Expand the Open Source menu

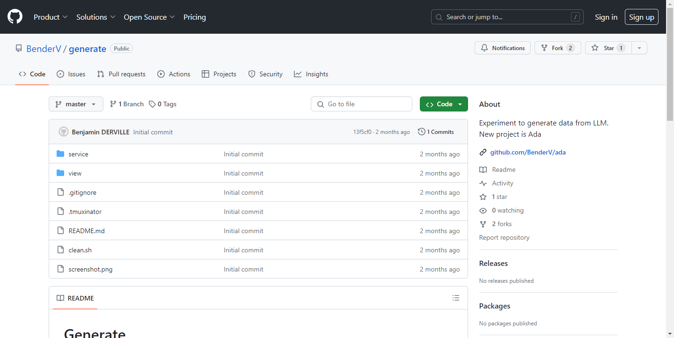(x=149, y=17)
